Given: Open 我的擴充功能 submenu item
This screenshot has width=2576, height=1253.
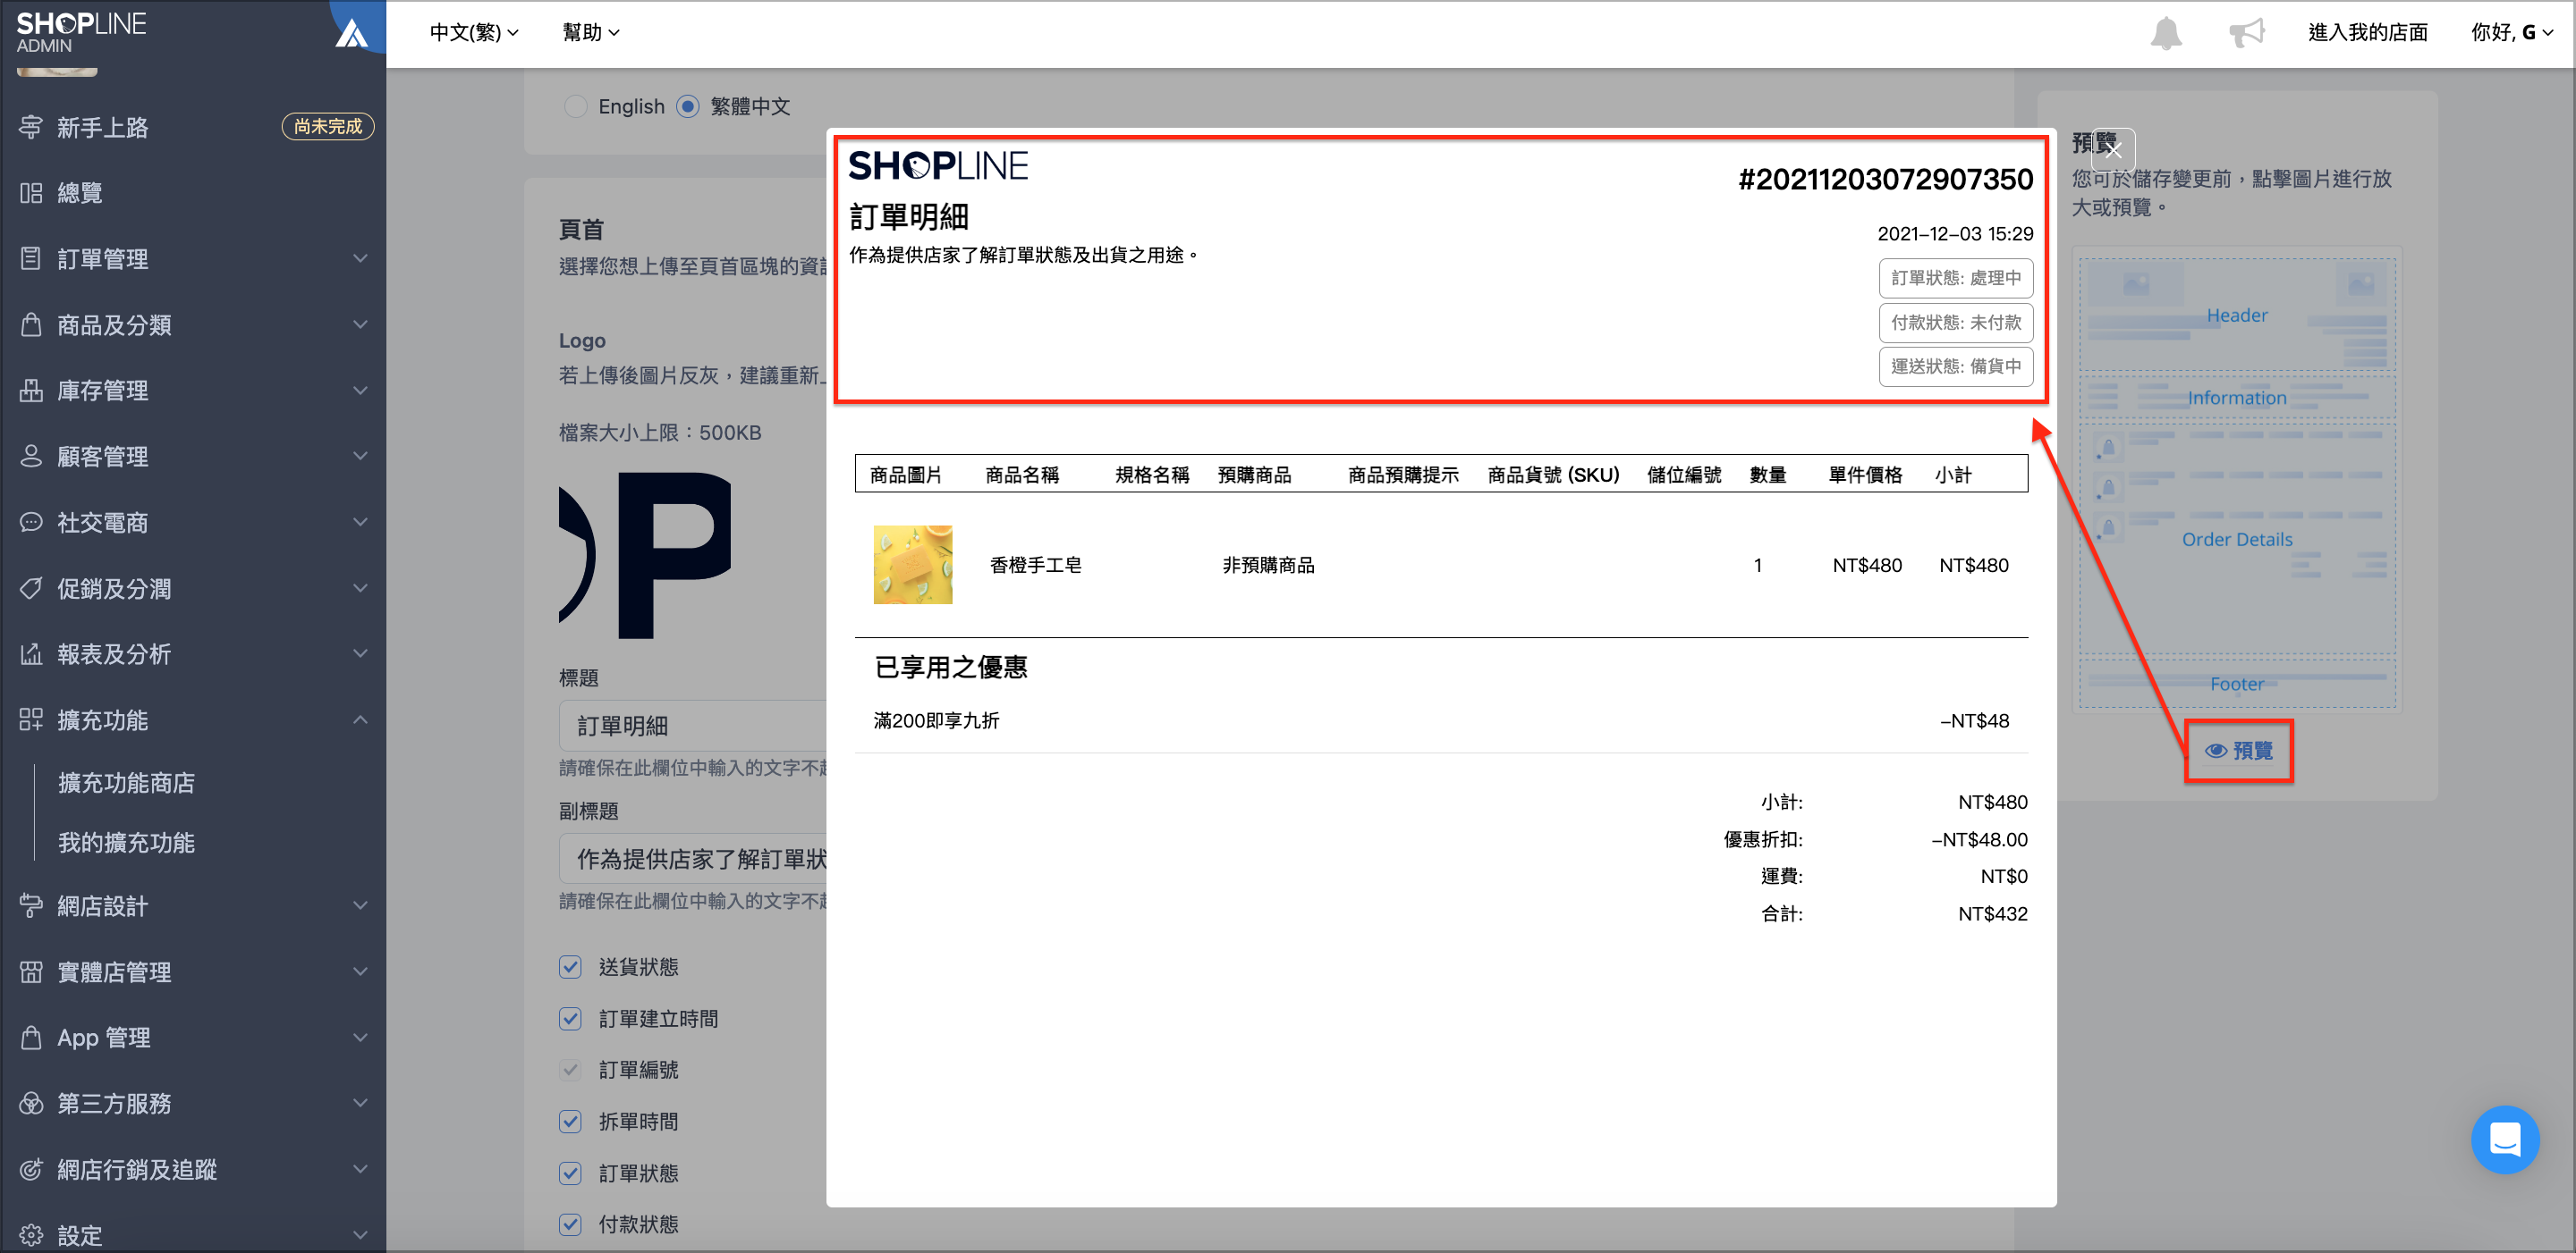Looking at the screenshot, I should click(x=126, y=844).
